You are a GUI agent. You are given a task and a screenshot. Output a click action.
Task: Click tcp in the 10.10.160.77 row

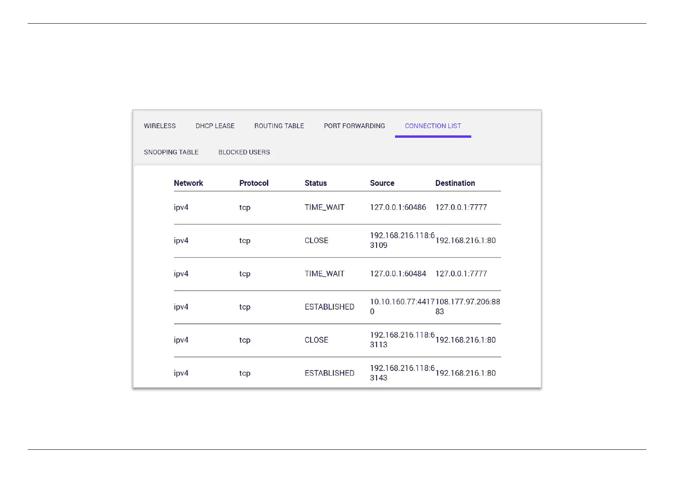tap(245, 307)
